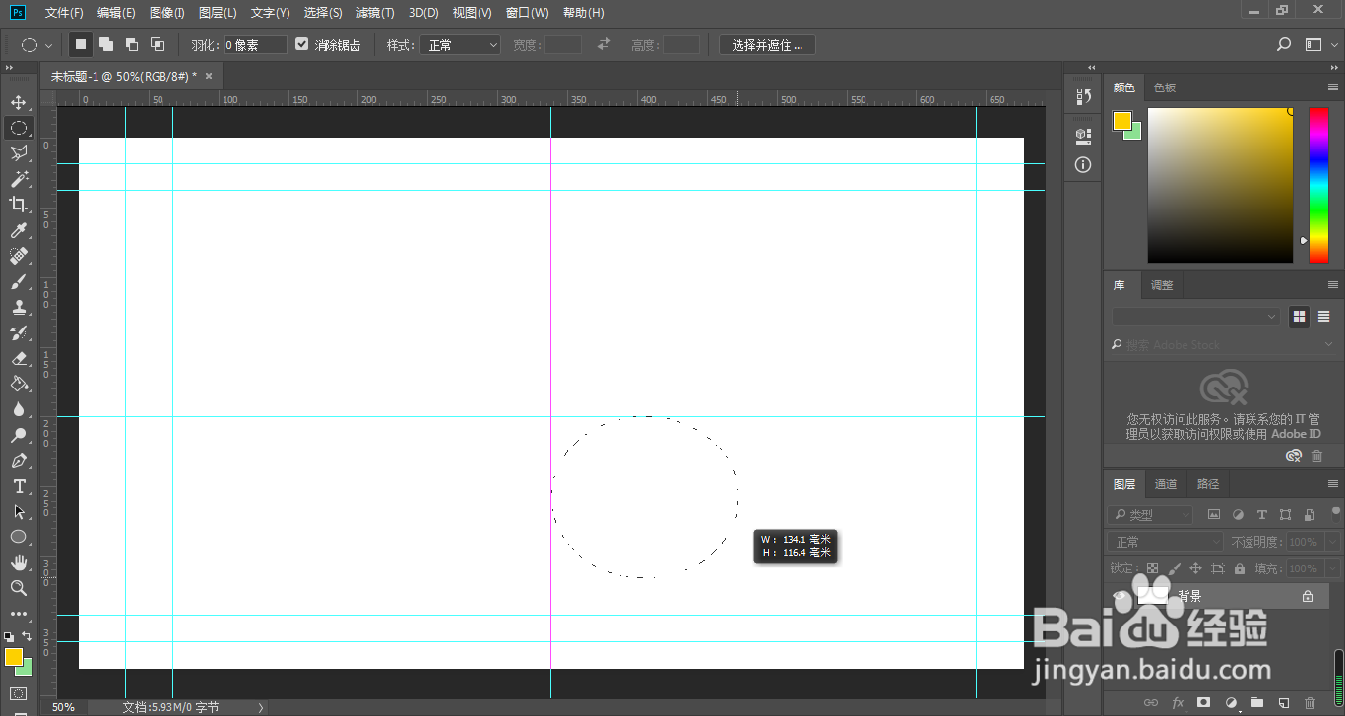Switch to the 色板 Swatches tab

(1165, 88)
